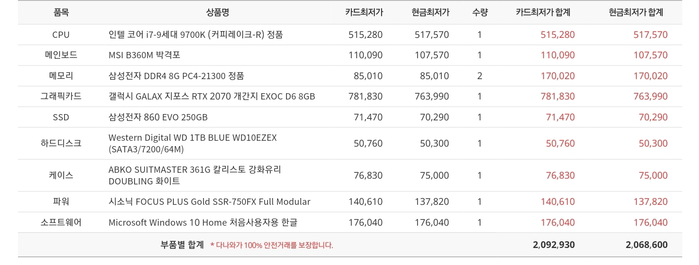
Task: Open the MSI B360M 박격포 product link
Action: point(144,55)
